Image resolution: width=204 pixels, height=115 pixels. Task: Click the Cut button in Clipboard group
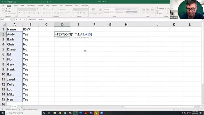pyautogui.click(x=8, y=9)
